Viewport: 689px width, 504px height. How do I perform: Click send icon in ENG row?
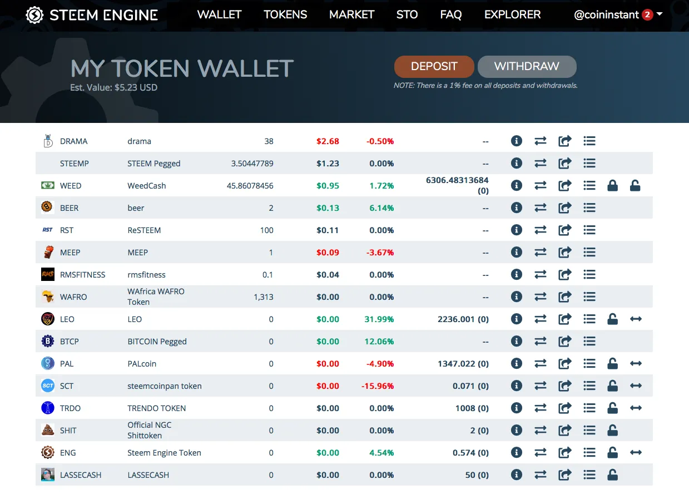coord(565,453)
